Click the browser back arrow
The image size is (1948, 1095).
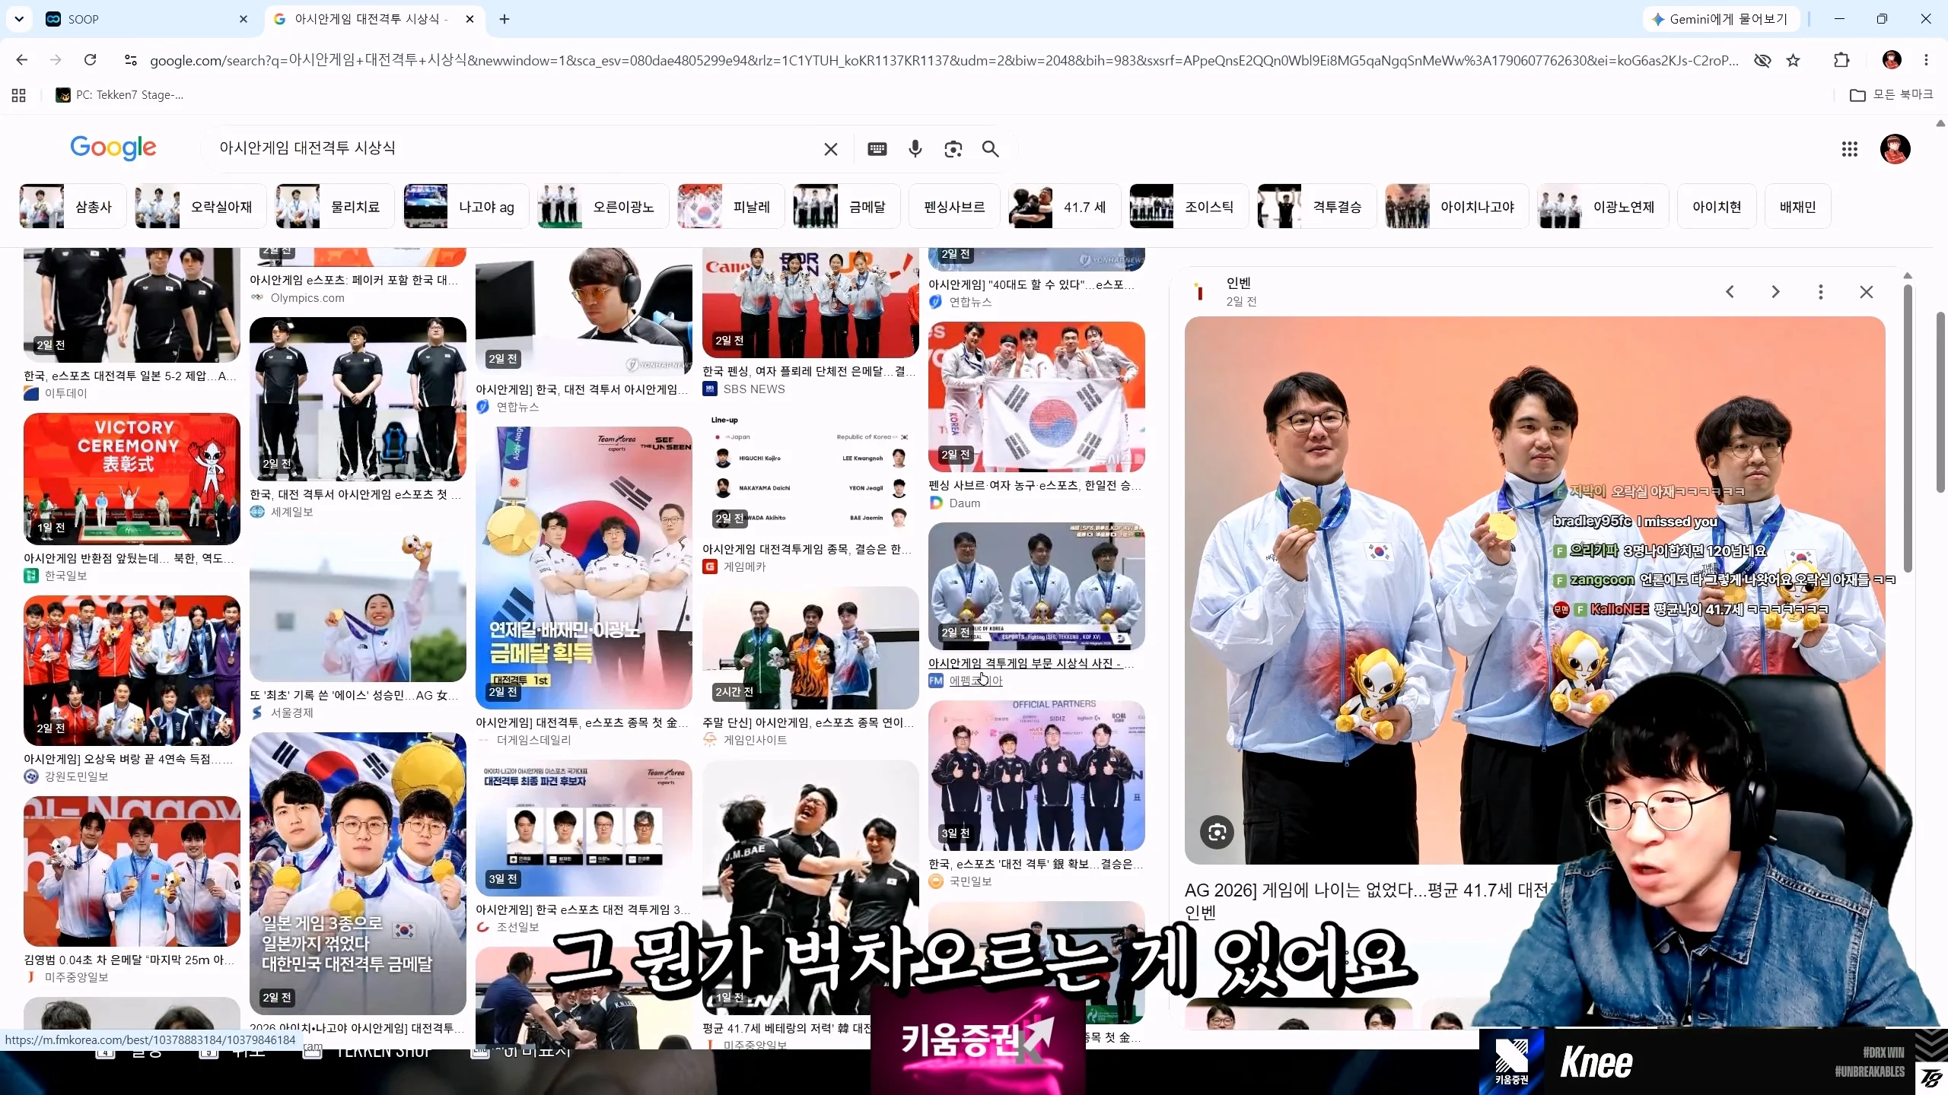click(22, 60)
